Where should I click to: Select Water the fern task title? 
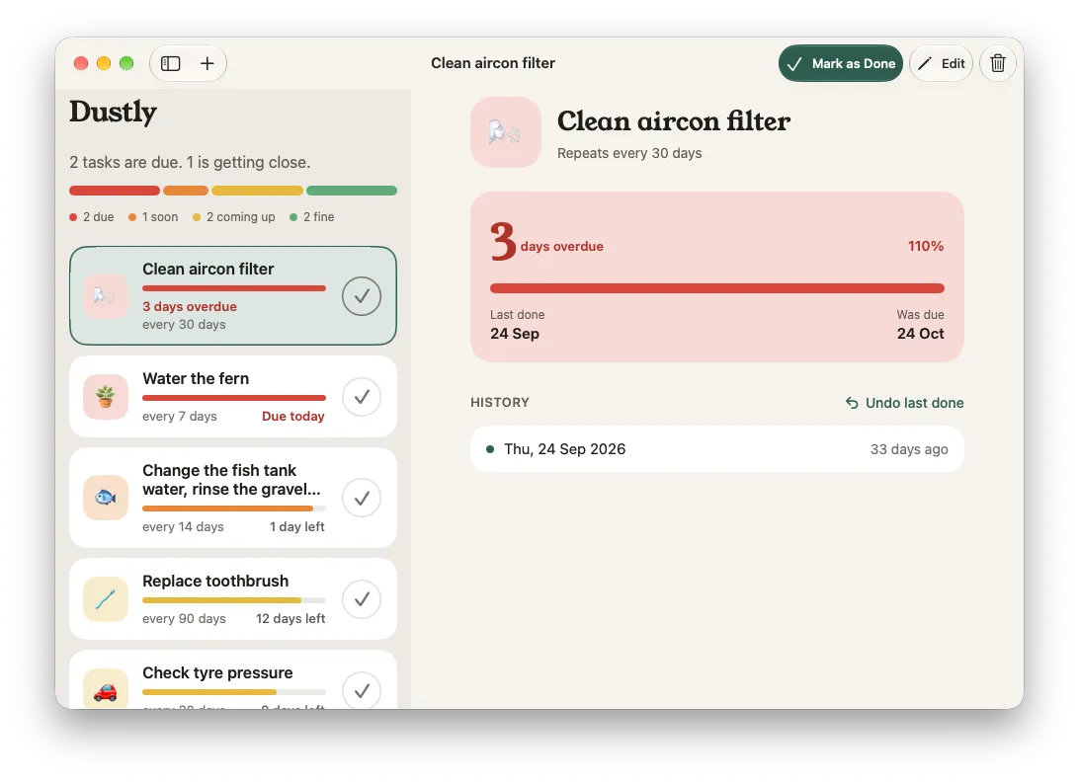196,378
